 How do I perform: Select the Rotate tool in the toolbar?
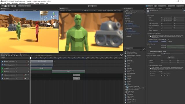(x=9, y=6)
